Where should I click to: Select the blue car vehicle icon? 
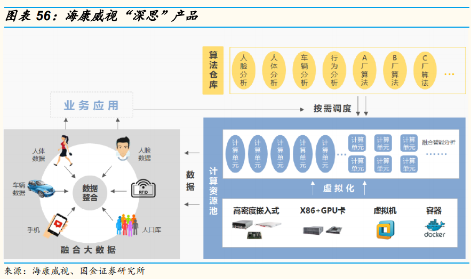pyautogui.click(x=41, y=188)
